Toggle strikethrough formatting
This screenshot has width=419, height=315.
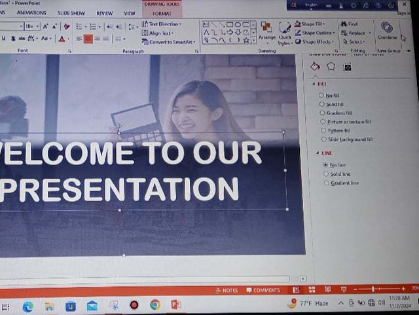pos(22,39)
